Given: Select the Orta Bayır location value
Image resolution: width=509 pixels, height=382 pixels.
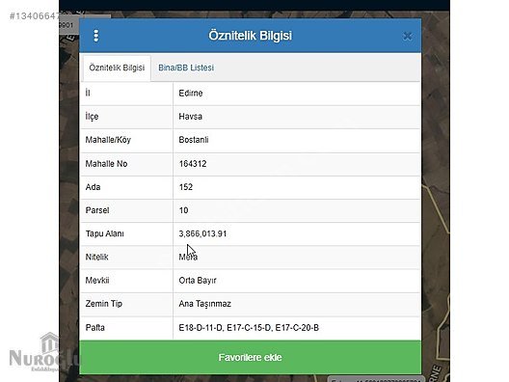Looking at the screenshot, I should click(198, 281).
